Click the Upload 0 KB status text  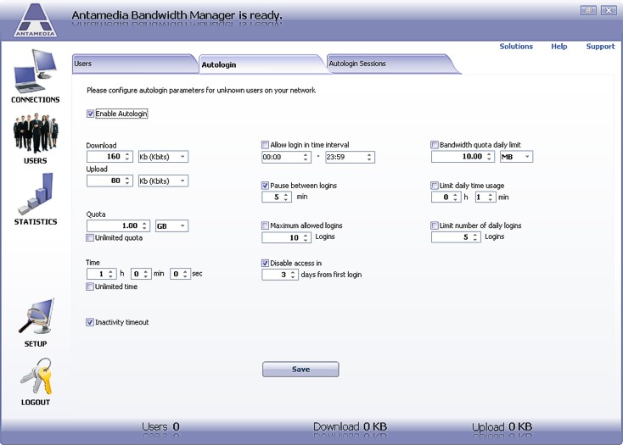502,426
